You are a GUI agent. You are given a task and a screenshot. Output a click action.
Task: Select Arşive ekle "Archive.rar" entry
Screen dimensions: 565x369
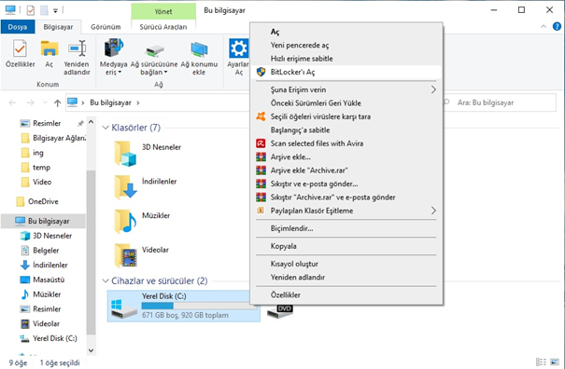click(346, 171)
